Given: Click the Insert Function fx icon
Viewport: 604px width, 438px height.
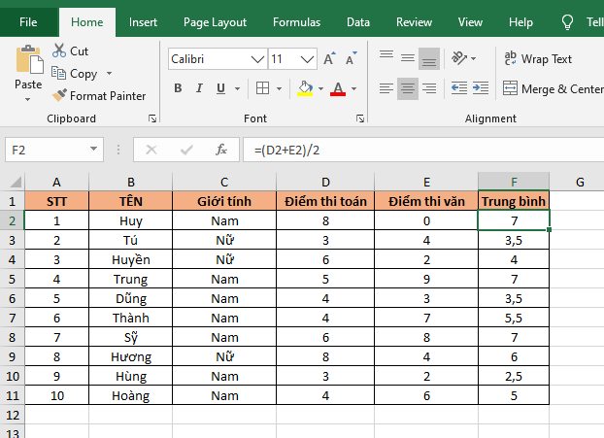Looking at the screenshot, I should [221, 150].
